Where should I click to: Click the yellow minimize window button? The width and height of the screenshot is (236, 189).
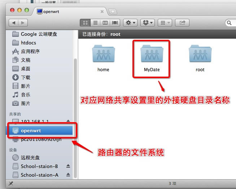[x=19, y=10]
